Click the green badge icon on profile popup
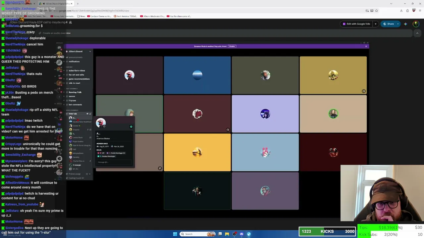This screenshot has height=238, width=424. 131,127
